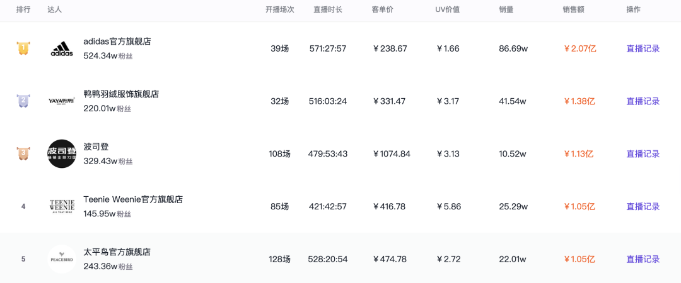Click the 销售额 column header
This screenshot has height=283, width=681.
[574, 9]
